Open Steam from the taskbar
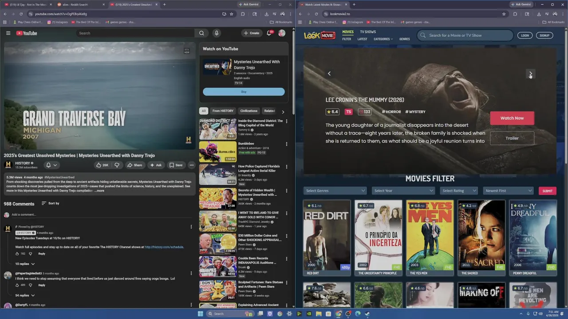Screen dimensions: 568x319 (367, 314)
